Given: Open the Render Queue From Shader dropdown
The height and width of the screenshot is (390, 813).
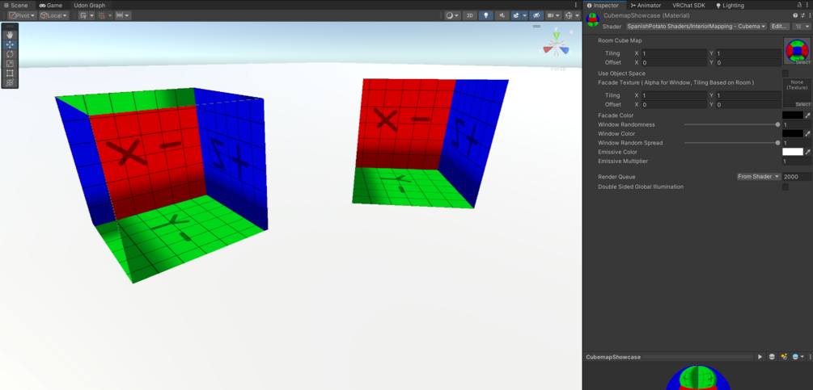Looking at the screenshot, I should click(x=759, y=177).
